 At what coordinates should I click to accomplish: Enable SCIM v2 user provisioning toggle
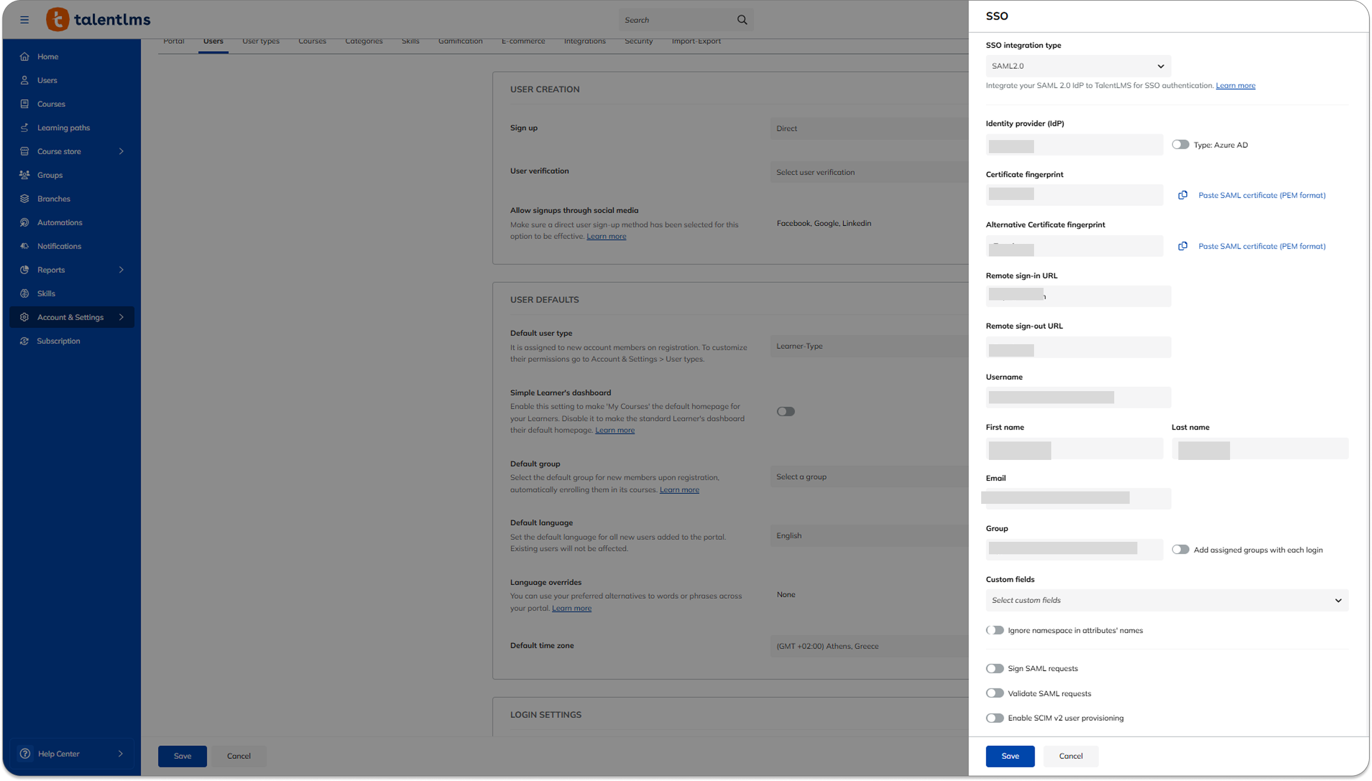tap(995, 718)
